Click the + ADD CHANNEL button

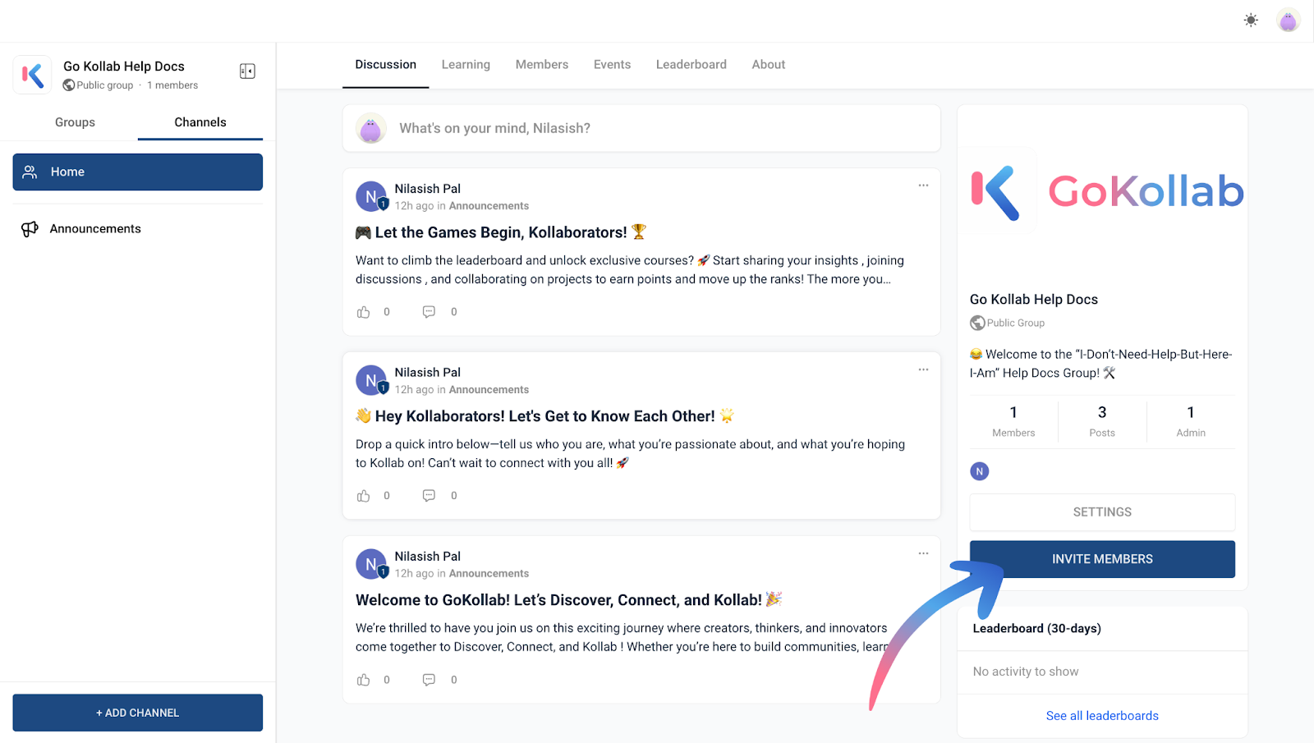[138, 713]
